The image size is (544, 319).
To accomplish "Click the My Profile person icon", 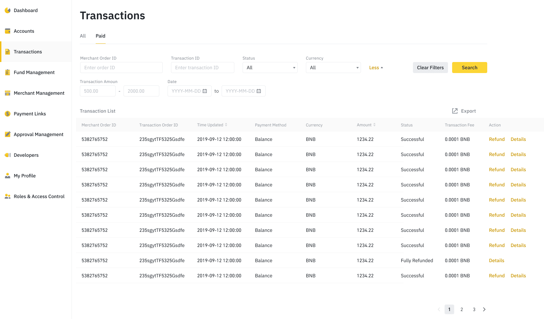I will 8,176.
